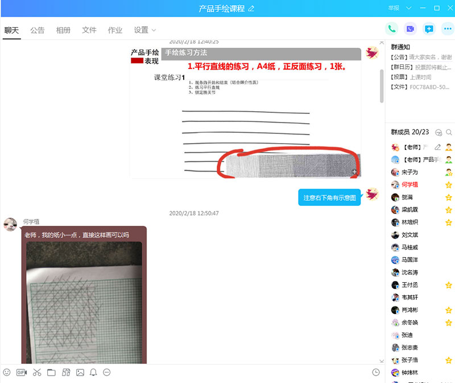
Task: Open the 【投票】上课时间 notice
Action: [411, 77]
